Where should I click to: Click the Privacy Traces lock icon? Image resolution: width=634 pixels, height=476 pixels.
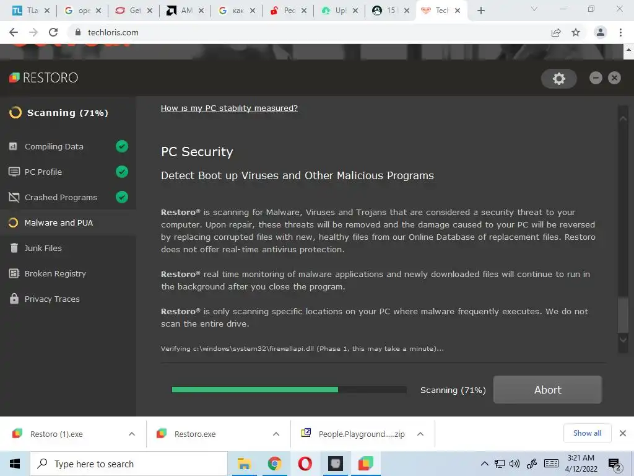pos(14,299)
